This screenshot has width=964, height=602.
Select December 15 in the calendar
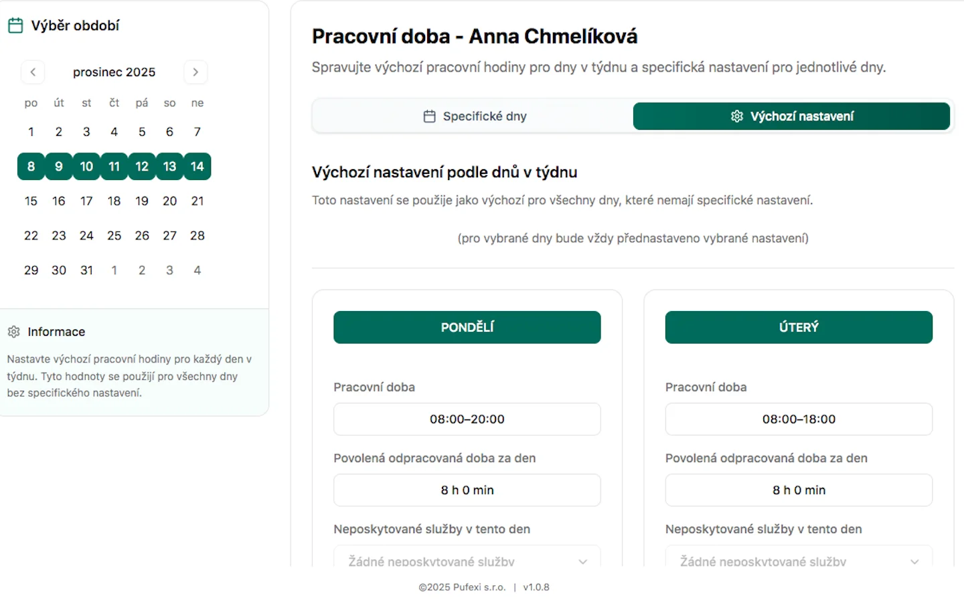(x=31, y=201)
